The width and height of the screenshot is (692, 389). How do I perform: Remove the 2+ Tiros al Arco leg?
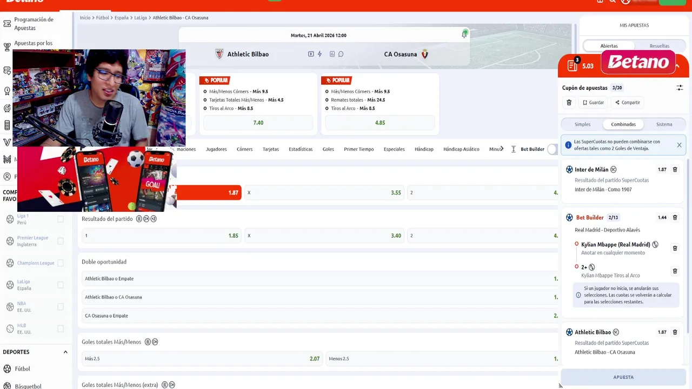[675, 271]
